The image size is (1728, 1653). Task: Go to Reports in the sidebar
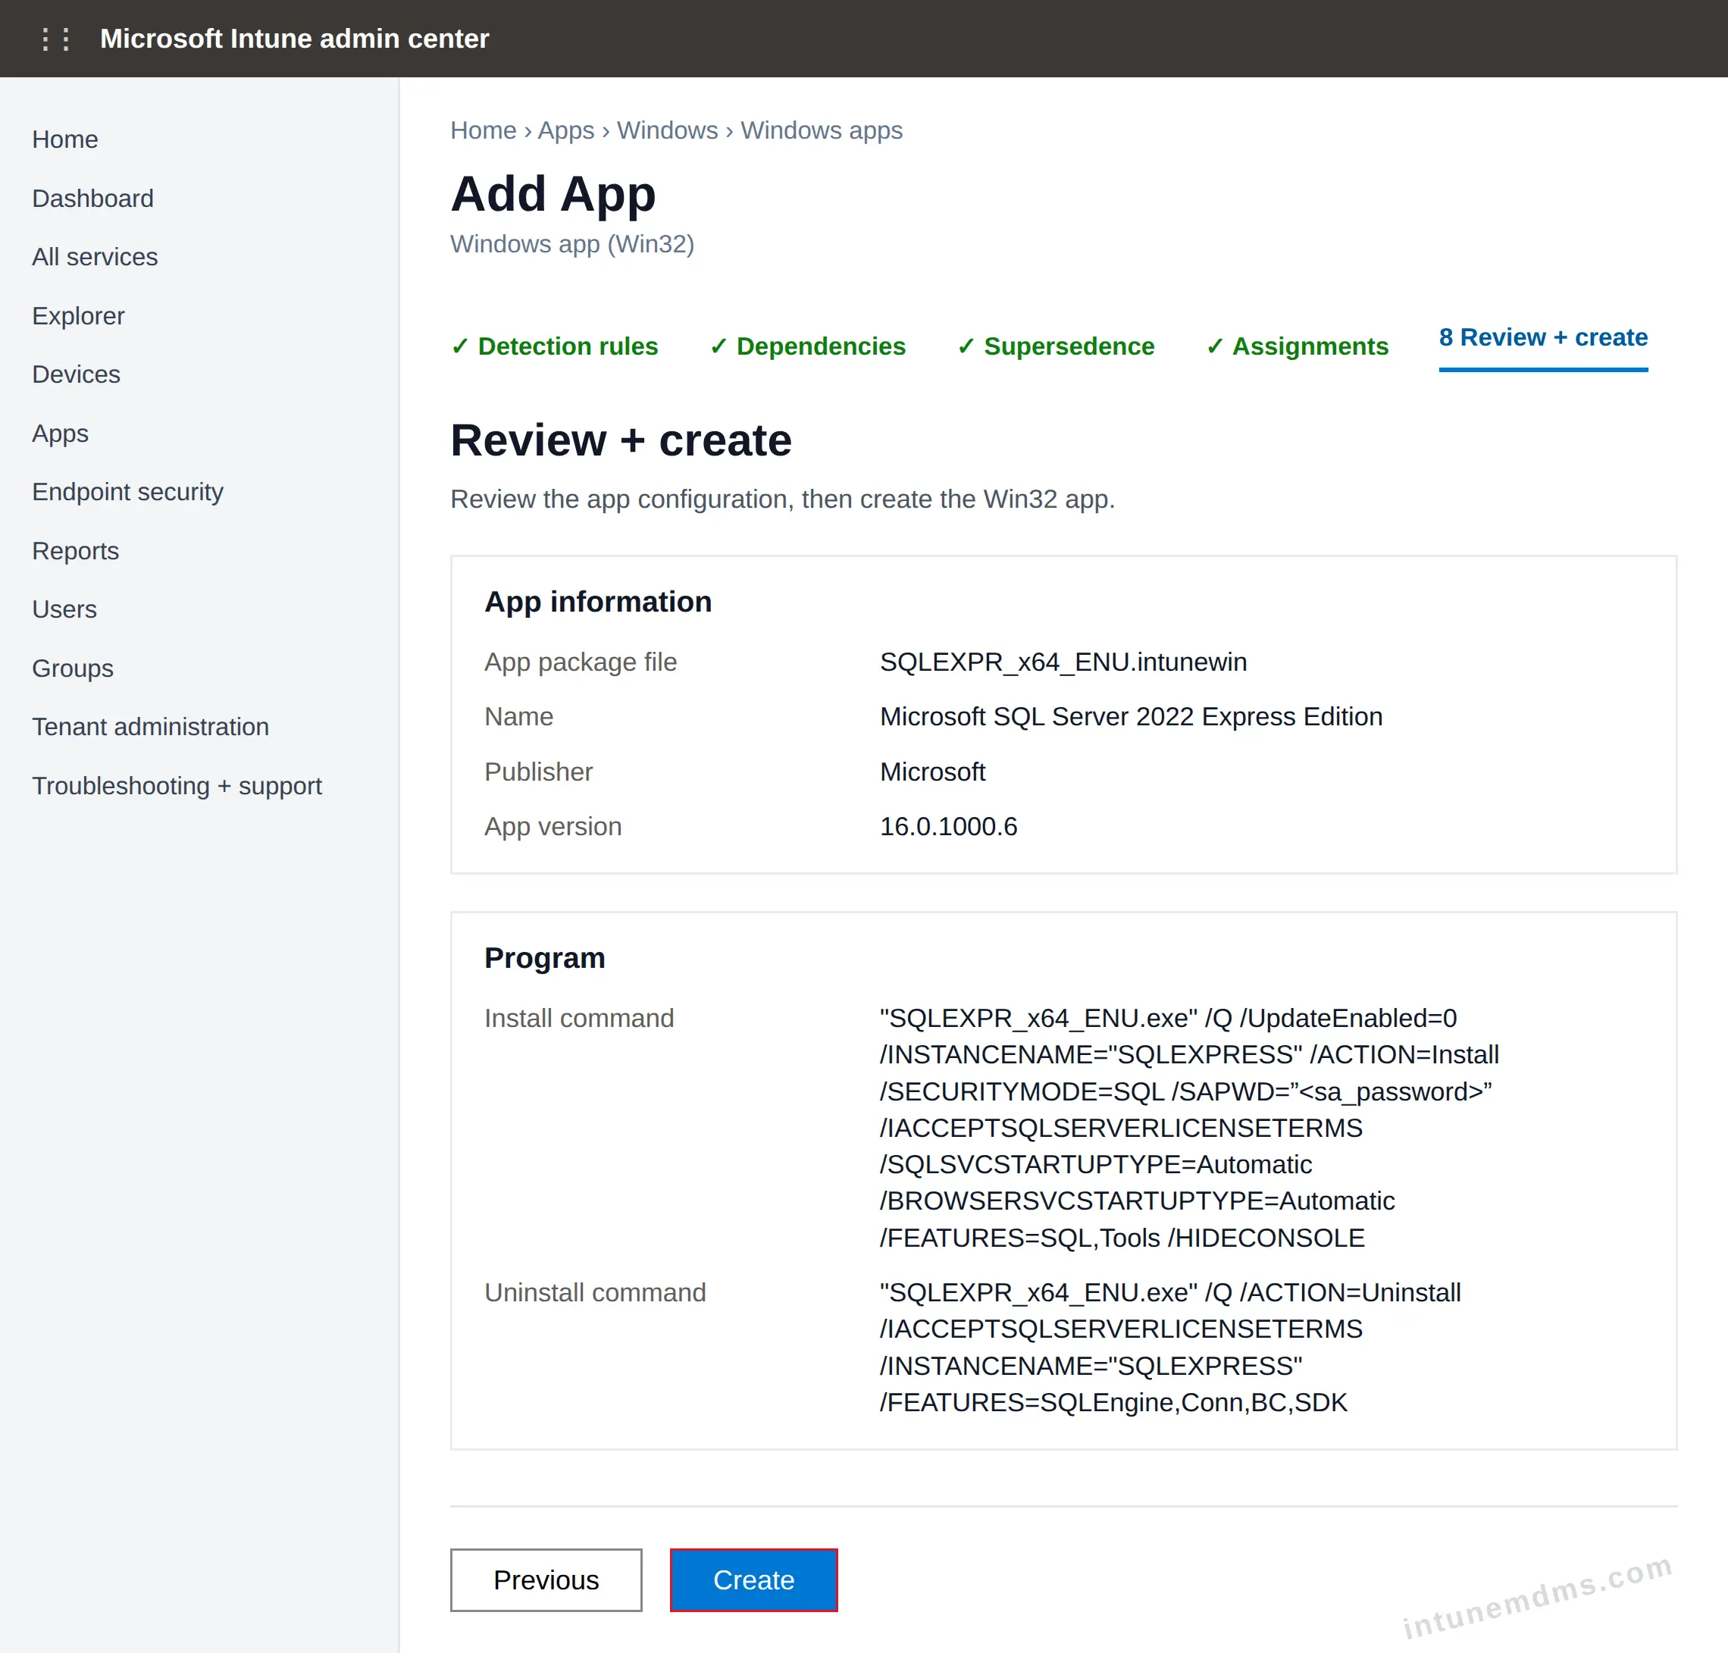pos(76,551)
